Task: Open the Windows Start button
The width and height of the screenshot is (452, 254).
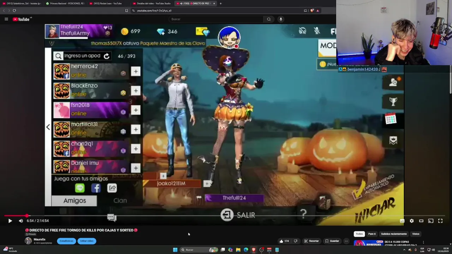Action: [x=175, y=250]
